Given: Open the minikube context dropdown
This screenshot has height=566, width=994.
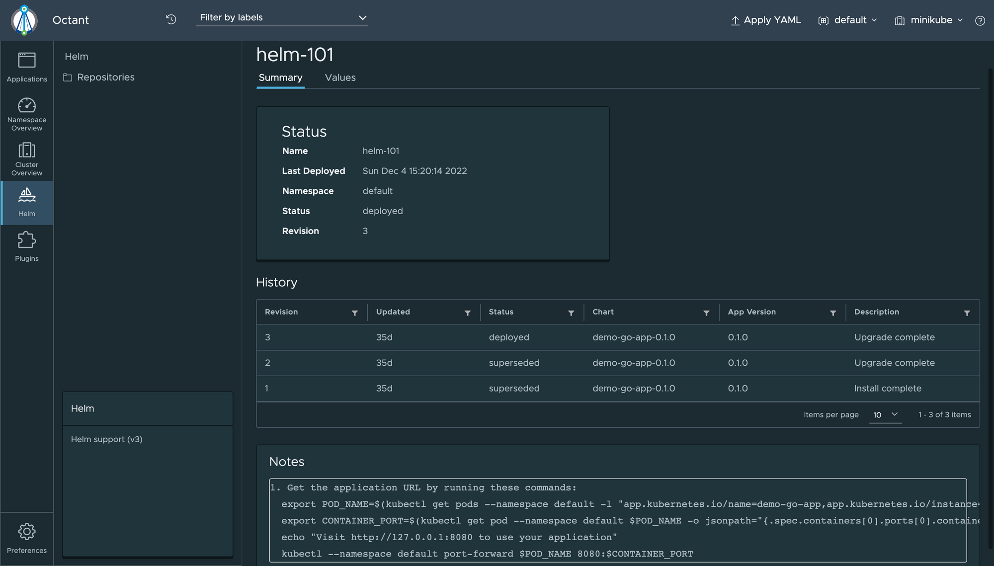Looking at the screenshot, I should [x=929, y=20].
